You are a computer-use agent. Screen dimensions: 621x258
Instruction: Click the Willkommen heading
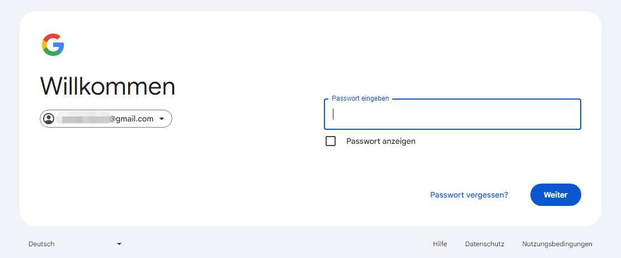pos(107,86)
